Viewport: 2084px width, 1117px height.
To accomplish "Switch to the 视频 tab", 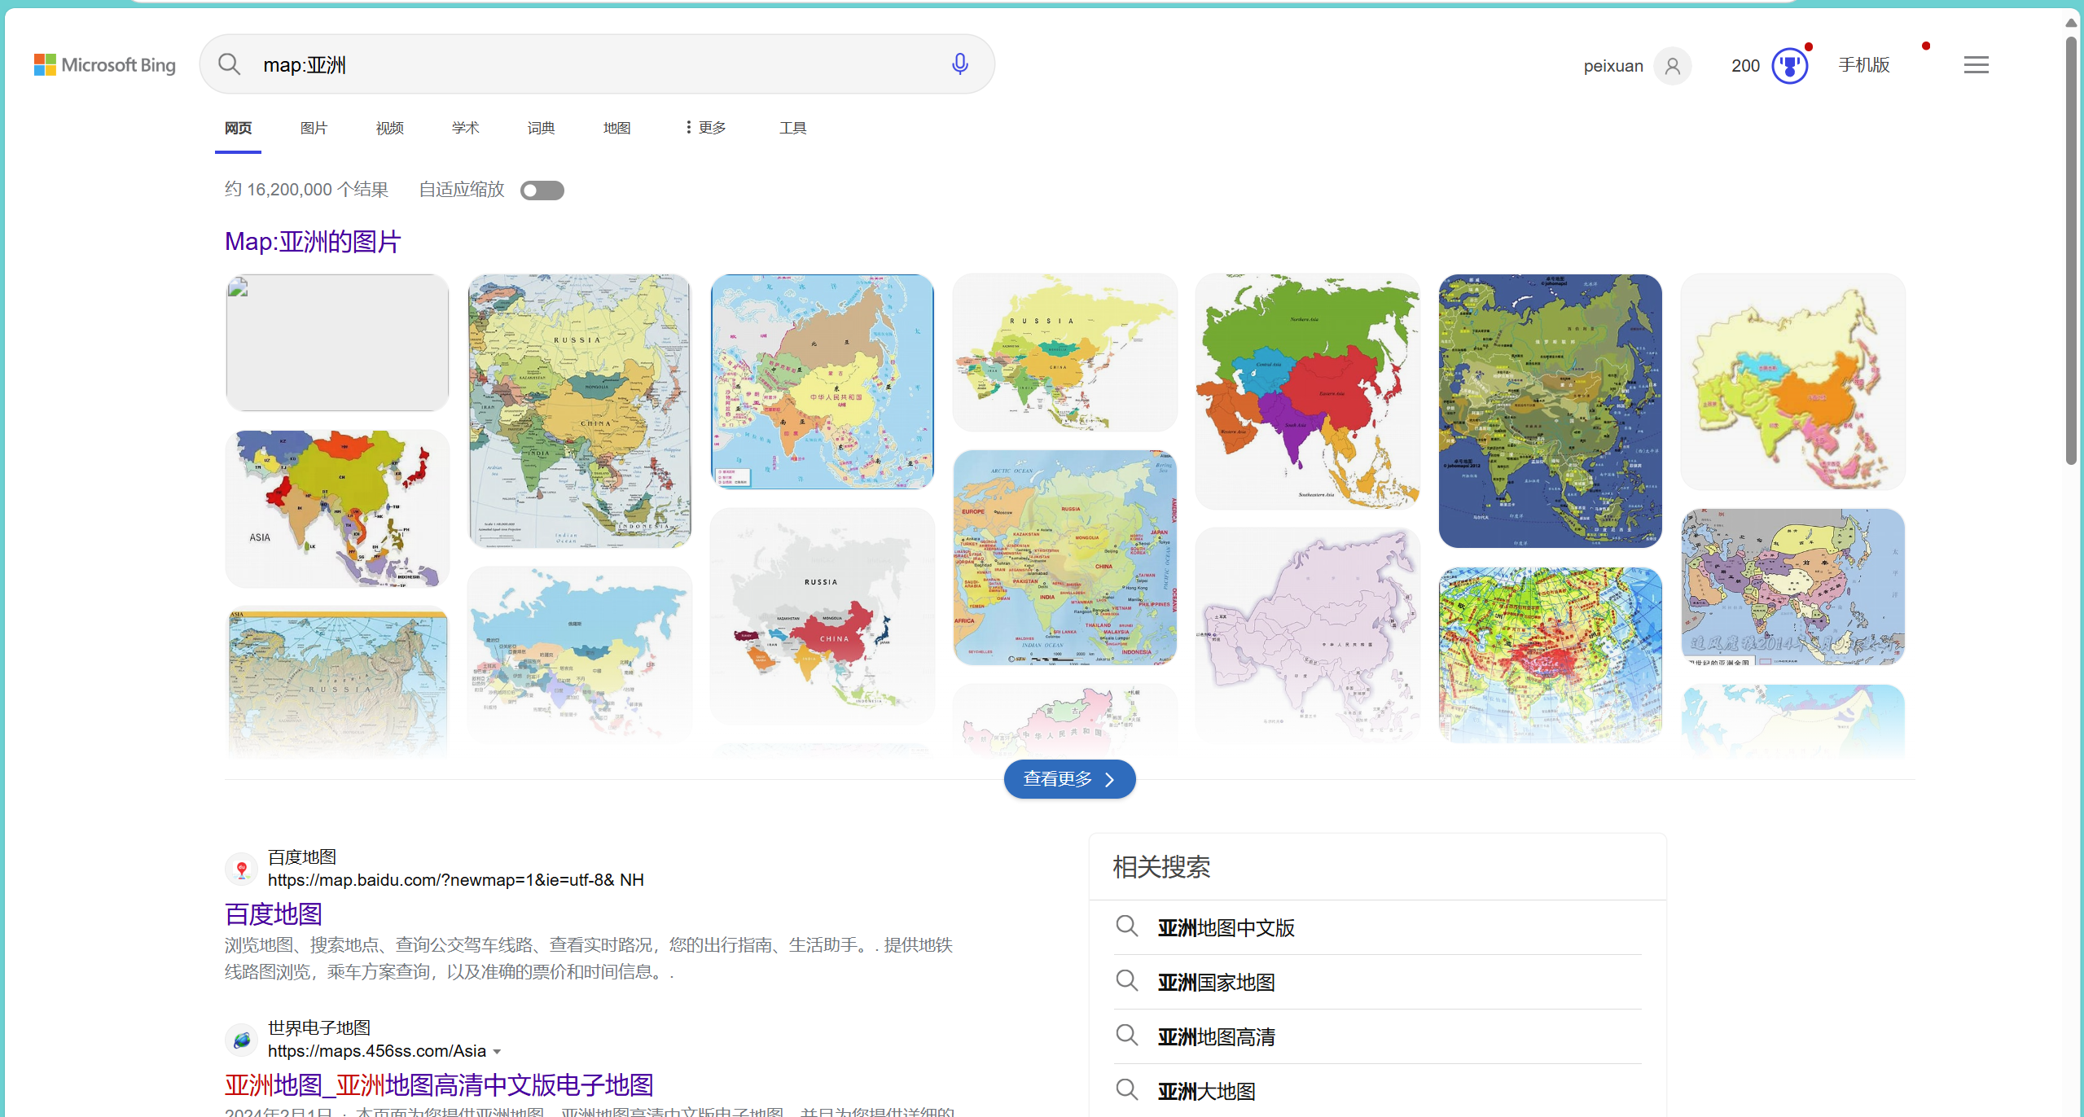I will click(x=390, y=128).
